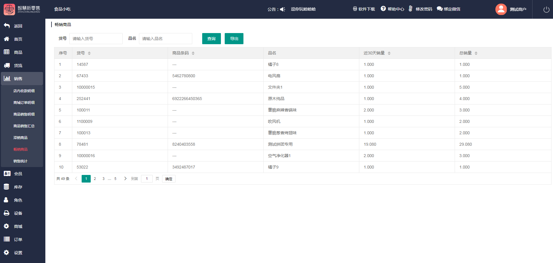
Task: Click product name 测试拼团专用
Action: tap(280, 144)
